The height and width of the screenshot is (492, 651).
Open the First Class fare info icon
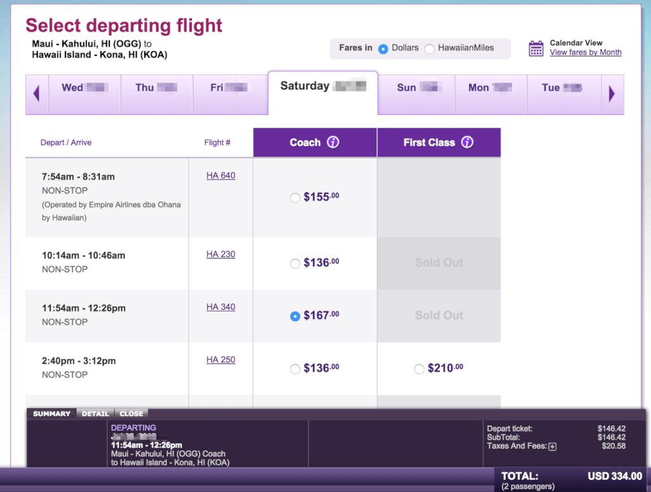tap(467, 142)
